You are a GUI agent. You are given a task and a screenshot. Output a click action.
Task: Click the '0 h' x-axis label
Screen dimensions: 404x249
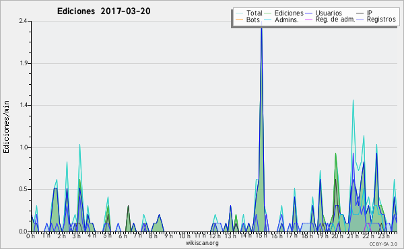pos(30,236)
